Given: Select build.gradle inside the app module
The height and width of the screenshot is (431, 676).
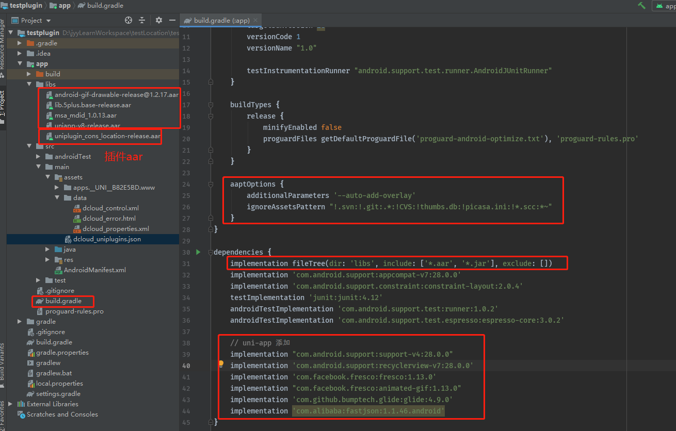Looking at the screenshot, I should click(x=63, y=301).
